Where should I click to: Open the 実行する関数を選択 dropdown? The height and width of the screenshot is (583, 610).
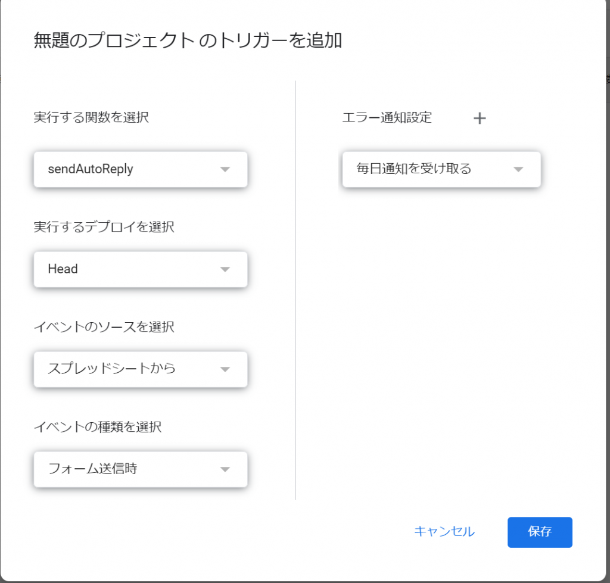point(141,169)
